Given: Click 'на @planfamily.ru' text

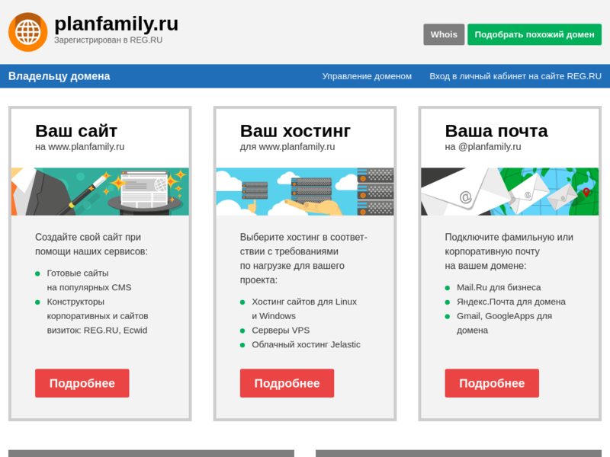Looking at the screenshot, I should point(483,147).
